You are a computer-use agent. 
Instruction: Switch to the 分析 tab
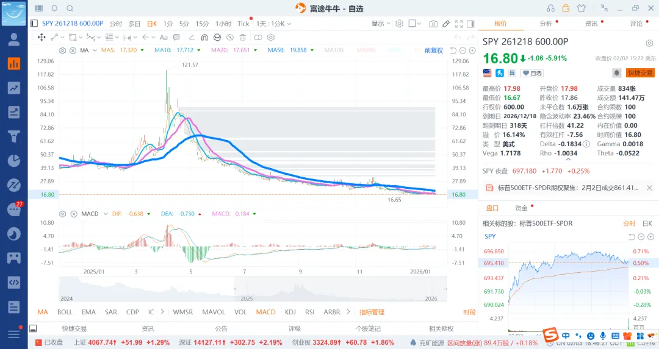pos(546,24)
